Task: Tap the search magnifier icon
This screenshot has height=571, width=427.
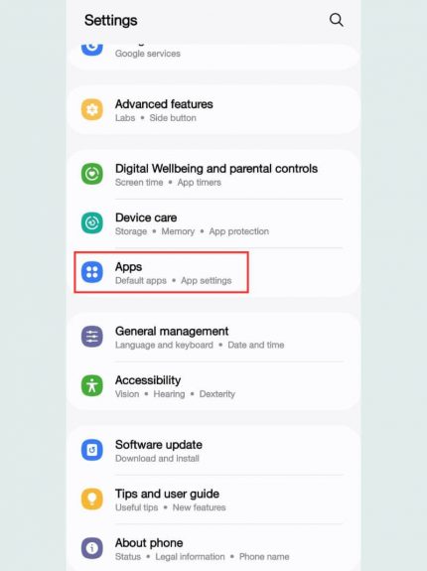Action: [x=336, y=20]
